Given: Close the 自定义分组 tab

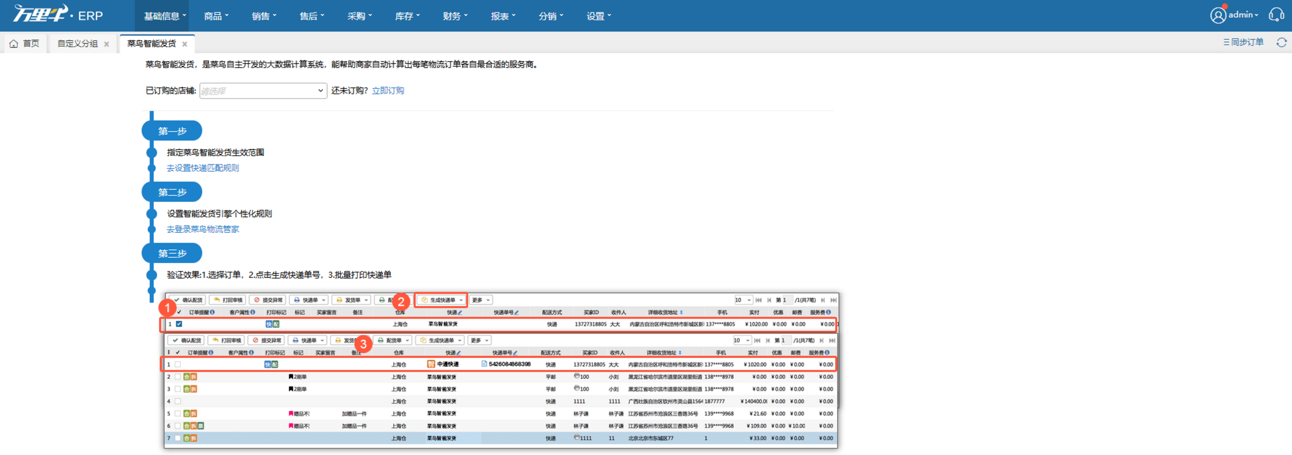Looking at the screenshot, I should click(106, 44).
